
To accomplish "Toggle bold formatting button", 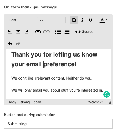I will pos(74,20).
